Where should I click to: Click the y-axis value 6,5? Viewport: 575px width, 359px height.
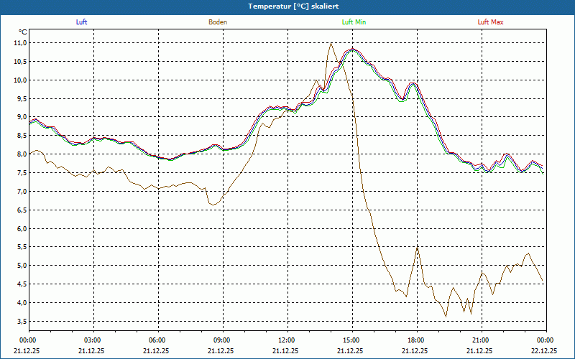[x=22, y=210]
